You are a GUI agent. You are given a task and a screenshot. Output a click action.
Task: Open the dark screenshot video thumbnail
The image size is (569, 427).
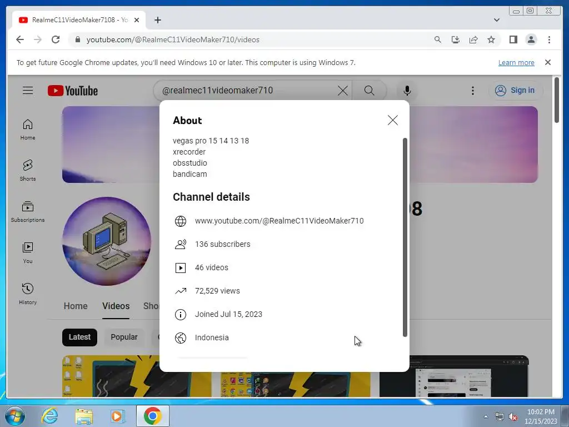[x=454, y=376]
